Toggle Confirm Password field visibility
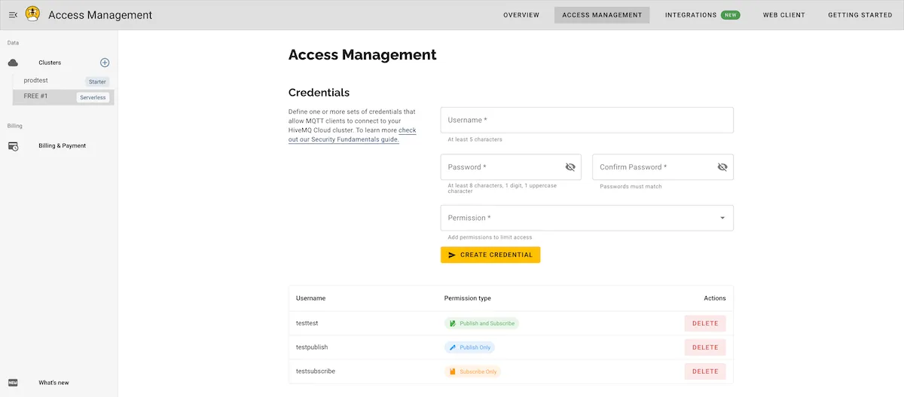This screenshot has width=904, height=397. [722, 167]
